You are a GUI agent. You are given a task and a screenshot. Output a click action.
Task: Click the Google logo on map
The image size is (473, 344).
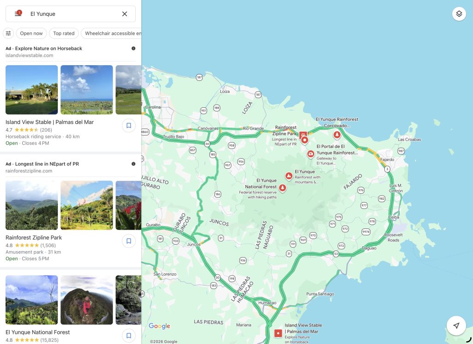(159, 326)
